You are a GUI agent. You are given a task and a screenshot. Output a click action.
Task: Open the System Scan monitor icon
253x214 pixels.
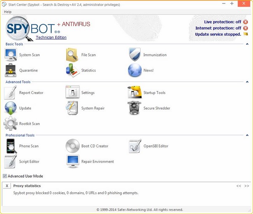11,55
